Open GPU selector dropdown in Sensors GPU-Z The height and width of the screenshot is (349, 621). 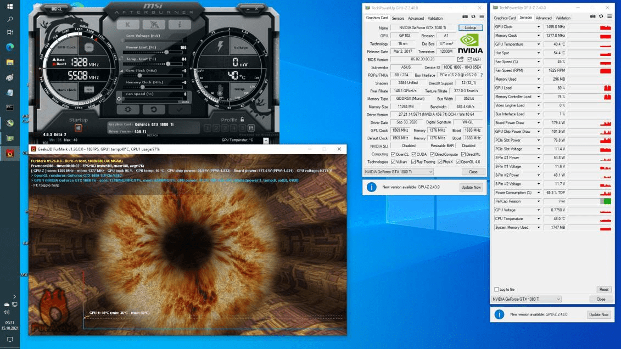pyautogui.click(x=527, y=299)
